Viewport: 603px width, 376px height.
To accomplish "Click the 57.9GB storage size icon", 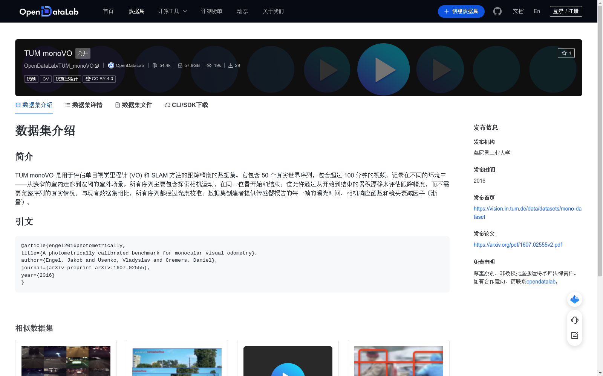I will point(180,65).
